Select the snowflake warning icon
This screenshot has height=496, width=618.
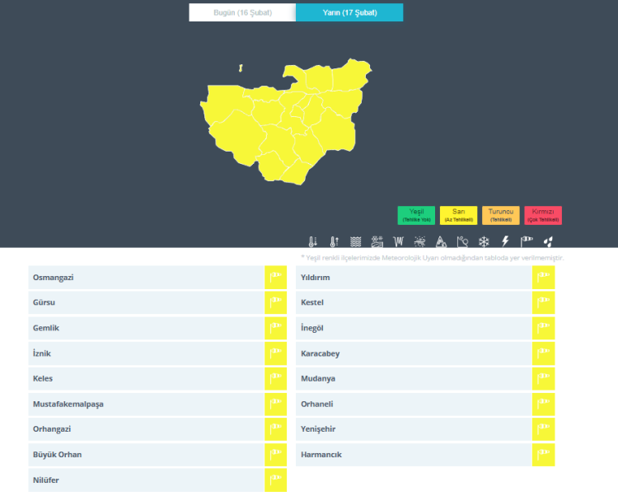point(484,241)
